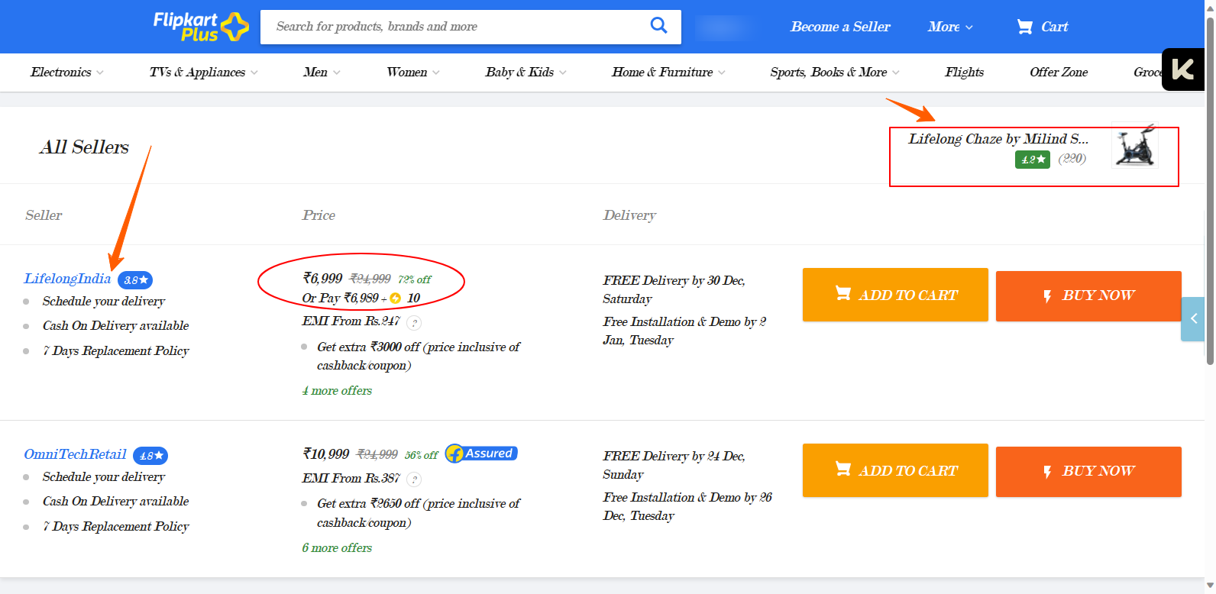Show 4 more offers for LifelongIndia
This screenshot has width=1216, height=594.
point(337,391)
